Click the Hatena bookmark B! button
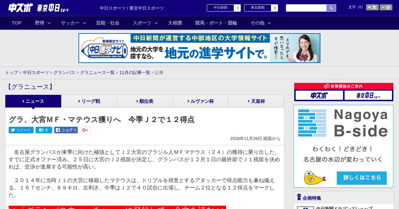 (x=44, y=130)
